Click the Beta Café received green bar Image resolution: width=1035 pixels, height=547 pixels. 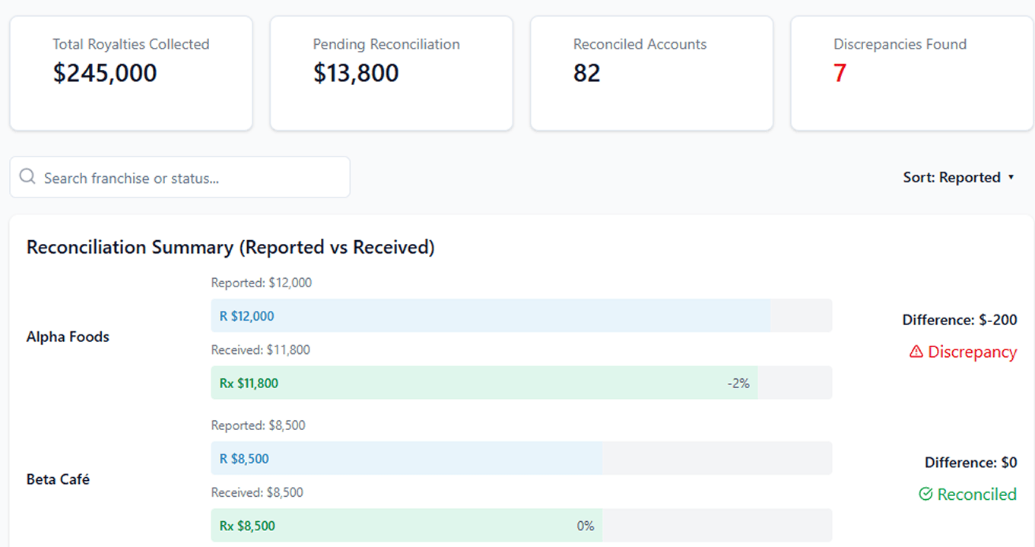[406, 526]
